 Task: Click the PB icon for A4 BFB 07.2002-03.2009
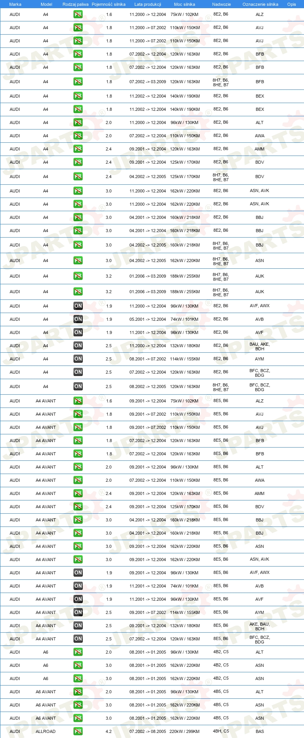78,82
